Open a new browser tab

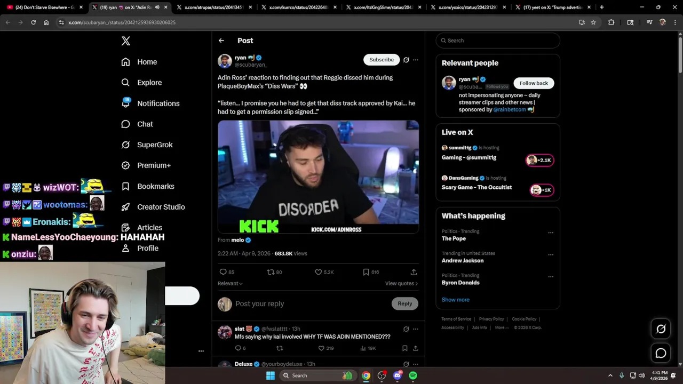[602, 7]
